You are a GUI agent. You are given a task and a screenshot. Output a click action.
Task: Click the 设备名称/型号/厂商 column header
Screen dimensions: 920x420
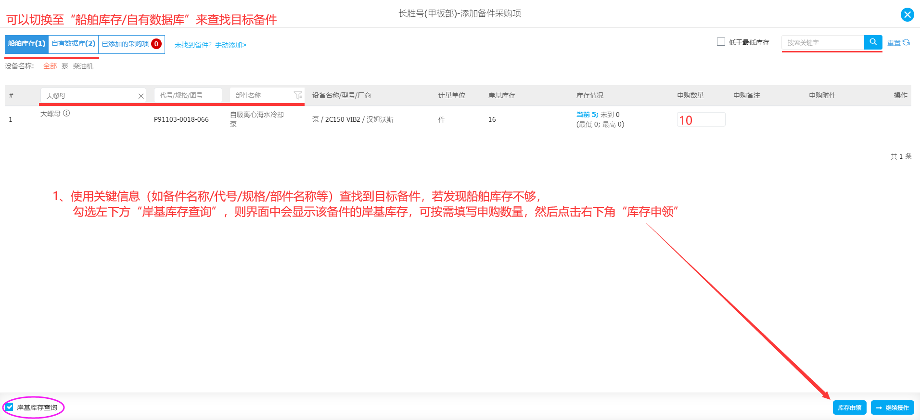(342, 95)
